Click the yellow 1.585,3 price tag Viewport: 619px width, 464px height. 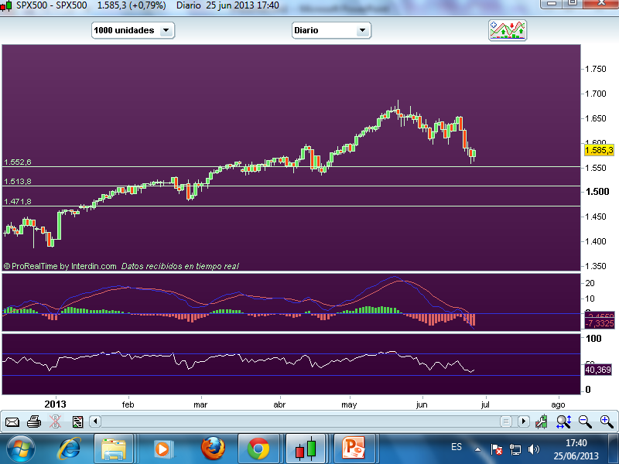click(599, 150)
